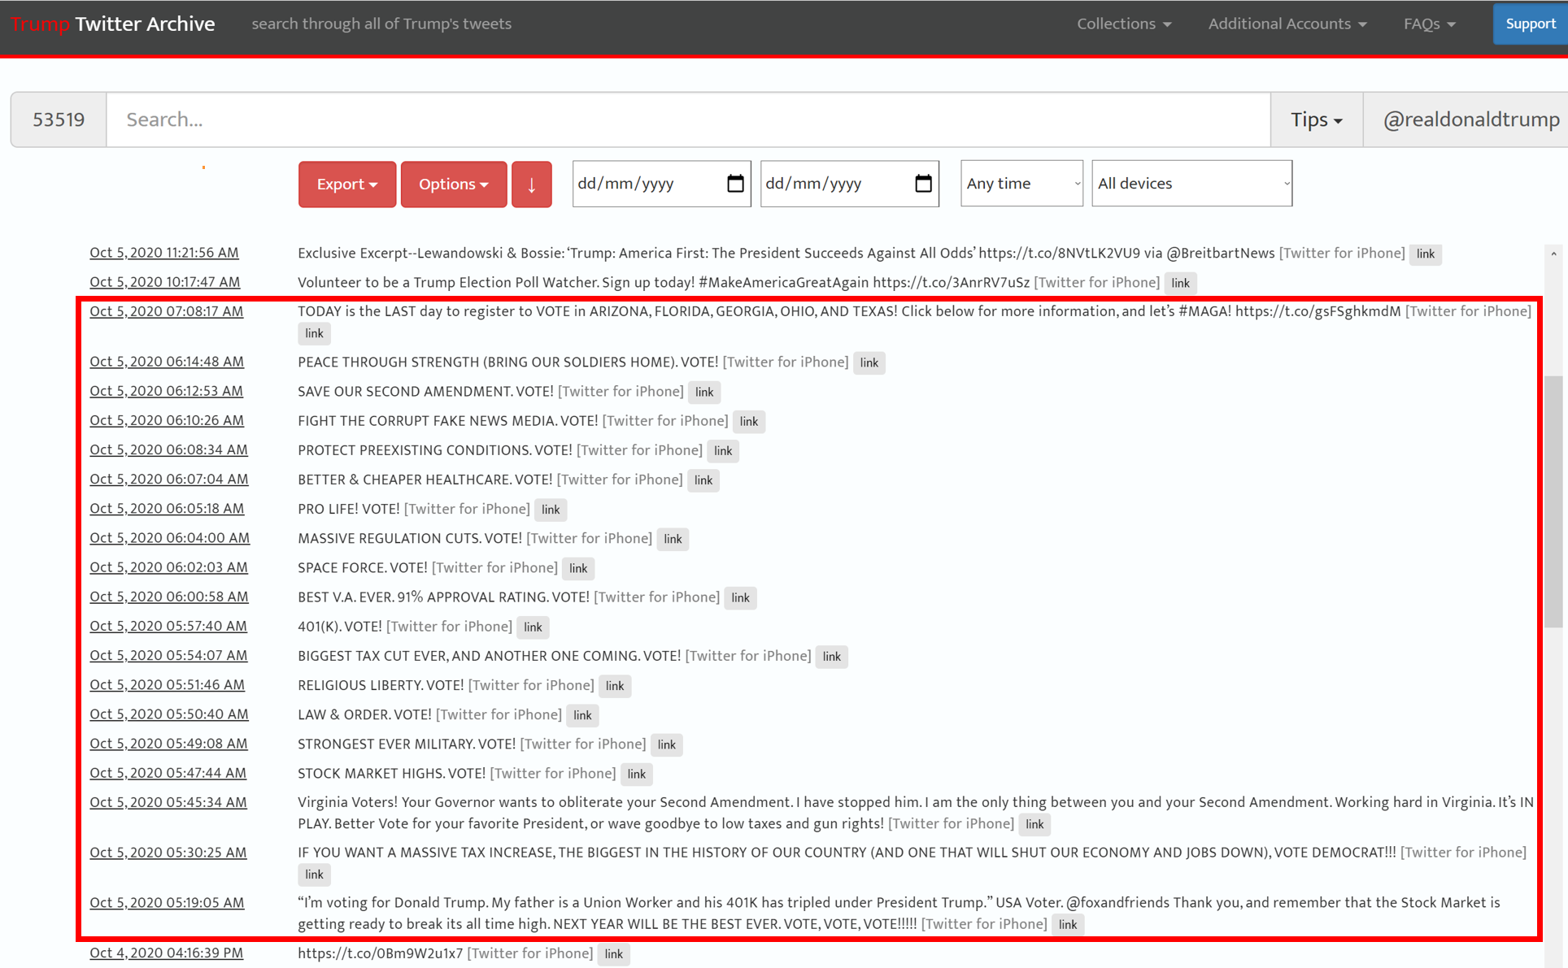Open tweet dated Oct 5, 2020 05:45:34 AM

(168, 802)
